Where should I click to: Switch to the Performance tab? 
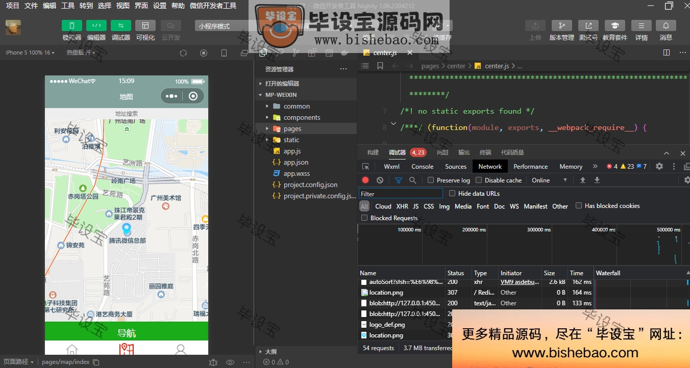tap(531, 167)
